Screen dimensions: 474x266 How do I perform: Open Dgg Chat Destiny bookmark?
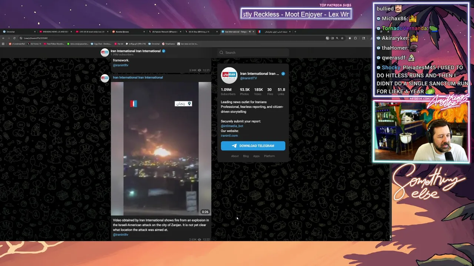tap(101, 44)
